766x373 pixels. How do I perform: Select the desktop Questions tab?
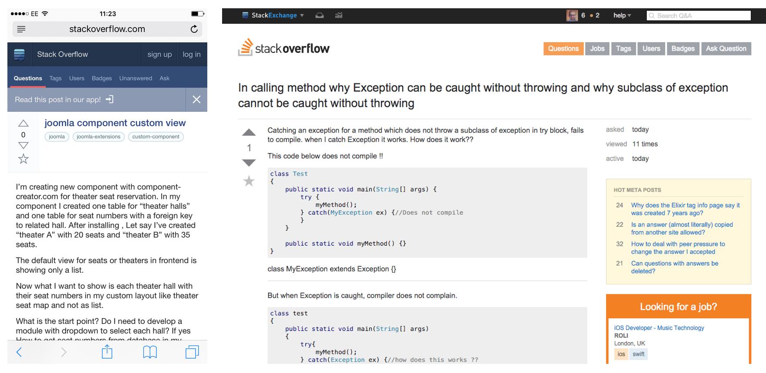tap(563, 49)
